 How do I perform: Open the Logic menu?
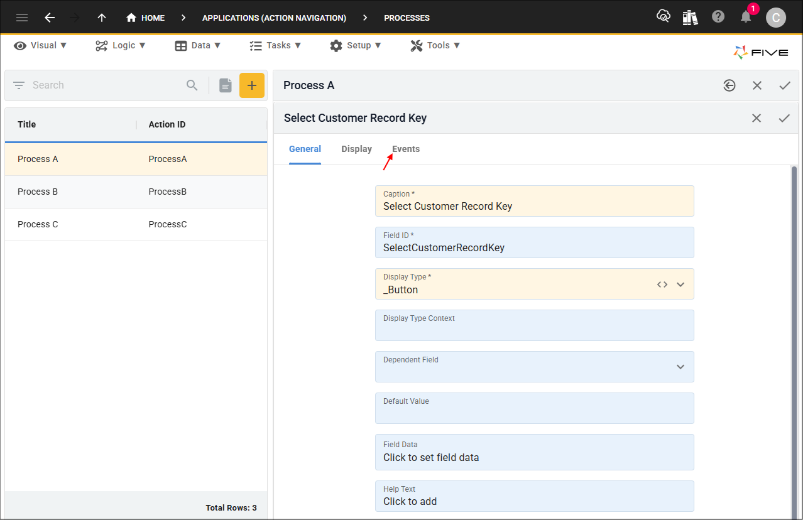[x=121, y=45]
